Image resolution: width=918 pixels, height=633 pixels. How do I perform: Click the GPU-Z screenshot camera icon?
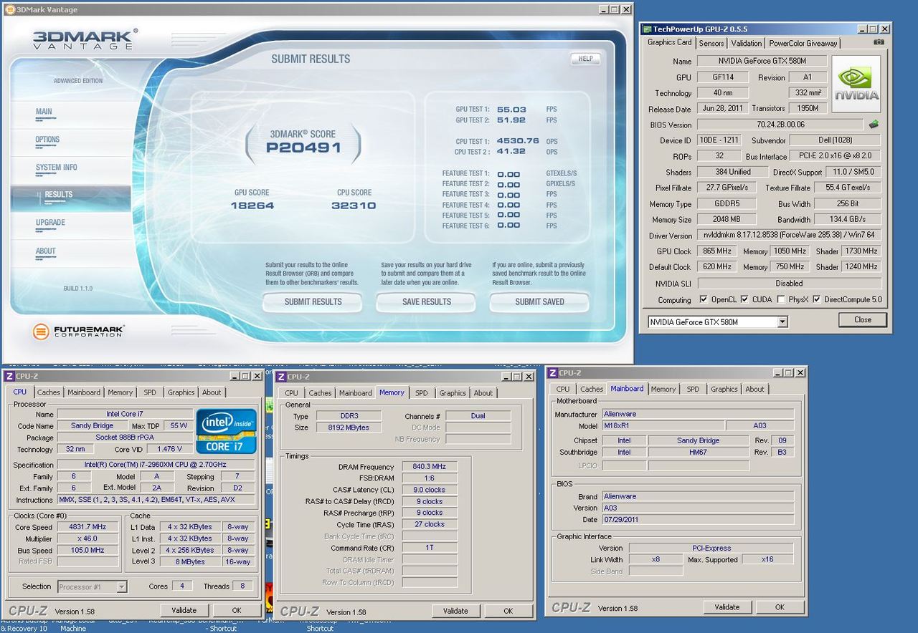pyautogui.click(x=879, y=43)
